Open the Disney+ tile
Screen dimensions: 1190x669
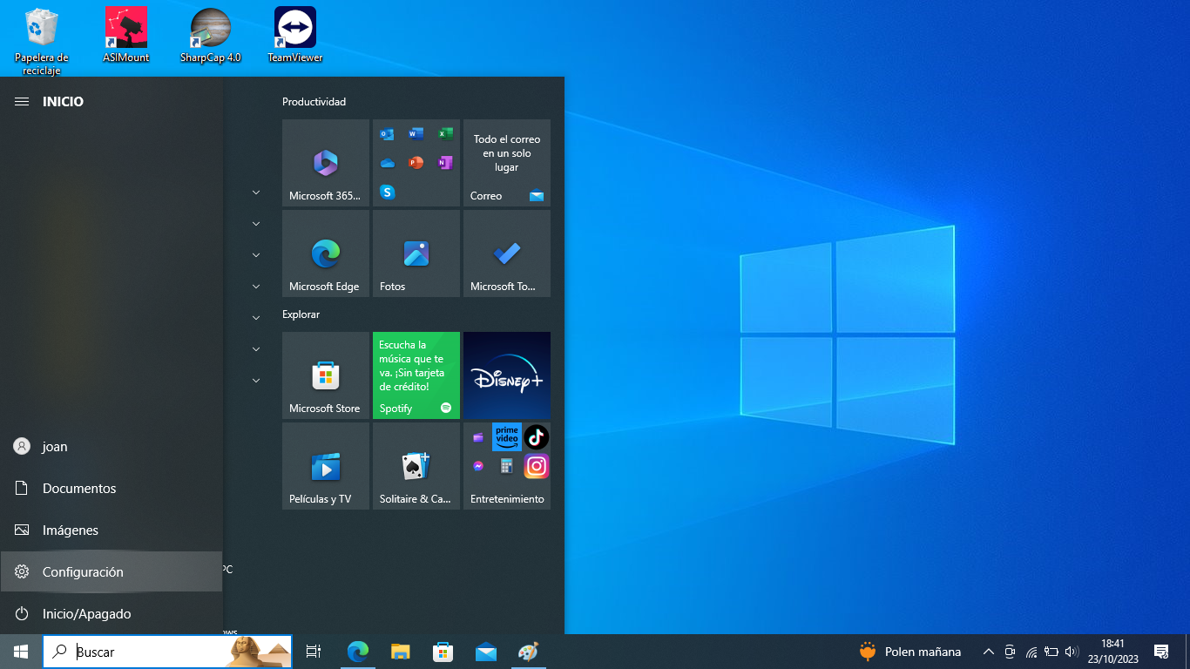point(507,375)
